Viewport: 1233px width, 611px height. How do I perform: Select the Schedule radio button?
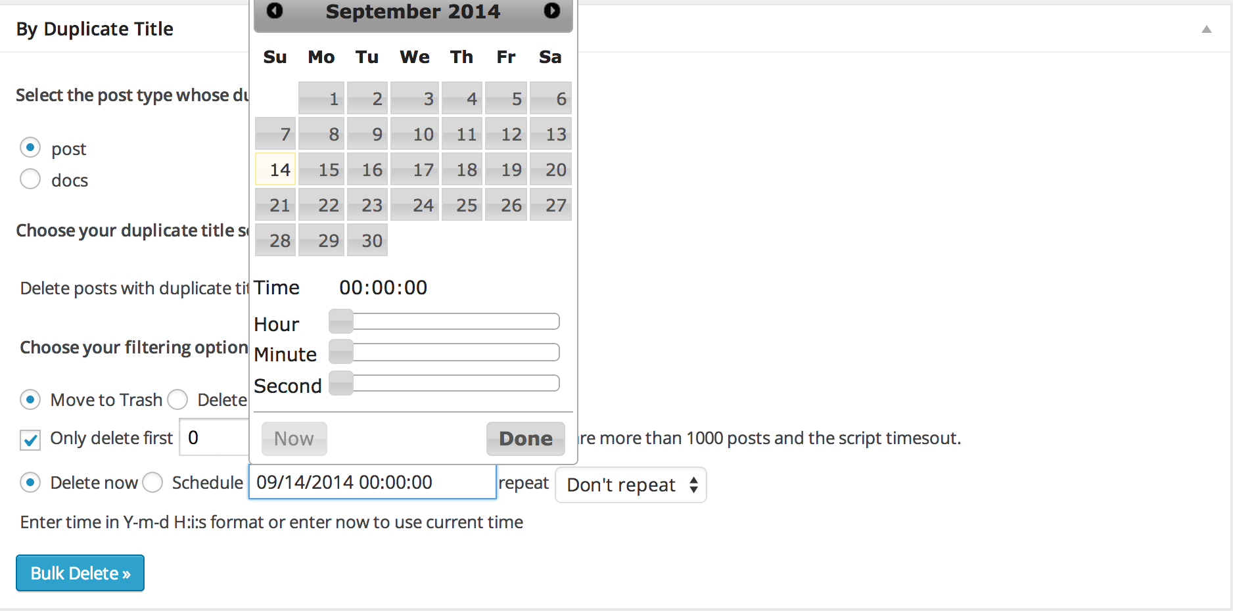[152, 482]
